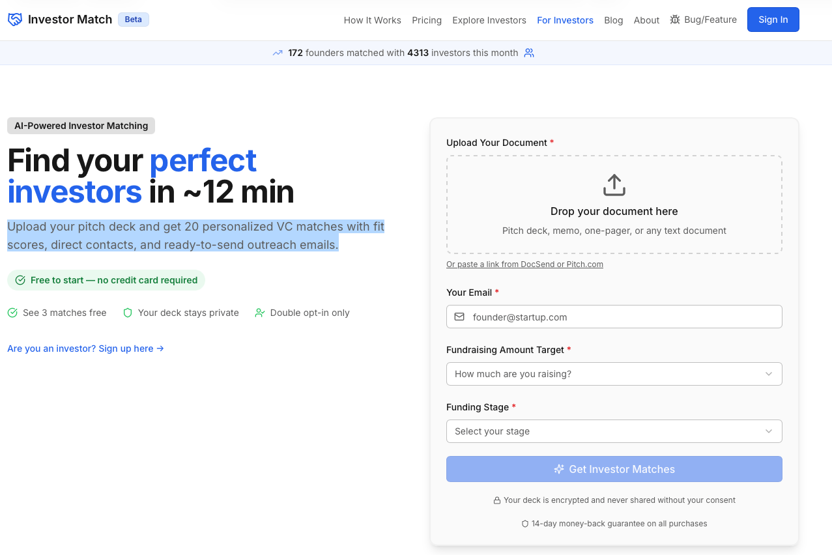
Task: Expand the Funding Stage 'Select your stage' dropdown
Action: click(x=614, y=431)
